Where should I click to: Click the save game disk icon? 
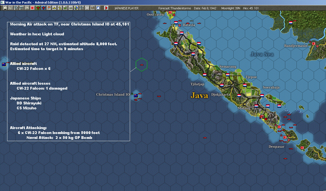click(5, 8)
